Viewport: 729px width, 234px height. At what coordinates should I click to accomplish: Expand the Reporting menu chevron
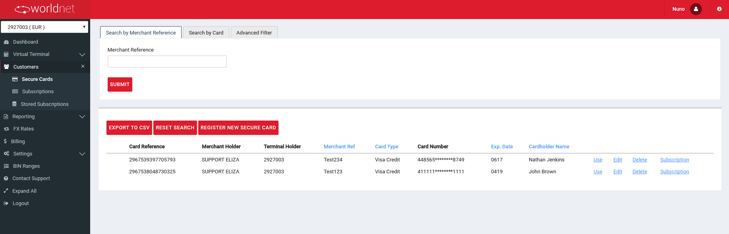[x=82, y=117]
